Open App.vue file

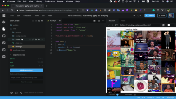click(x=19, y=43)
